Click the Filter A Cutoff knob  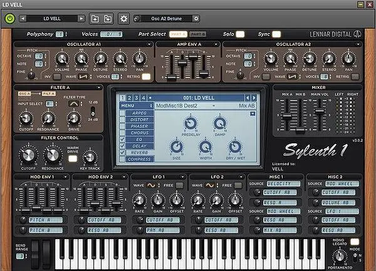[x=26, y=118]
